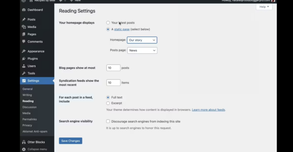Select the Full text feed option
The height and width of the screenshot is (152, 293).
(108, 97)
